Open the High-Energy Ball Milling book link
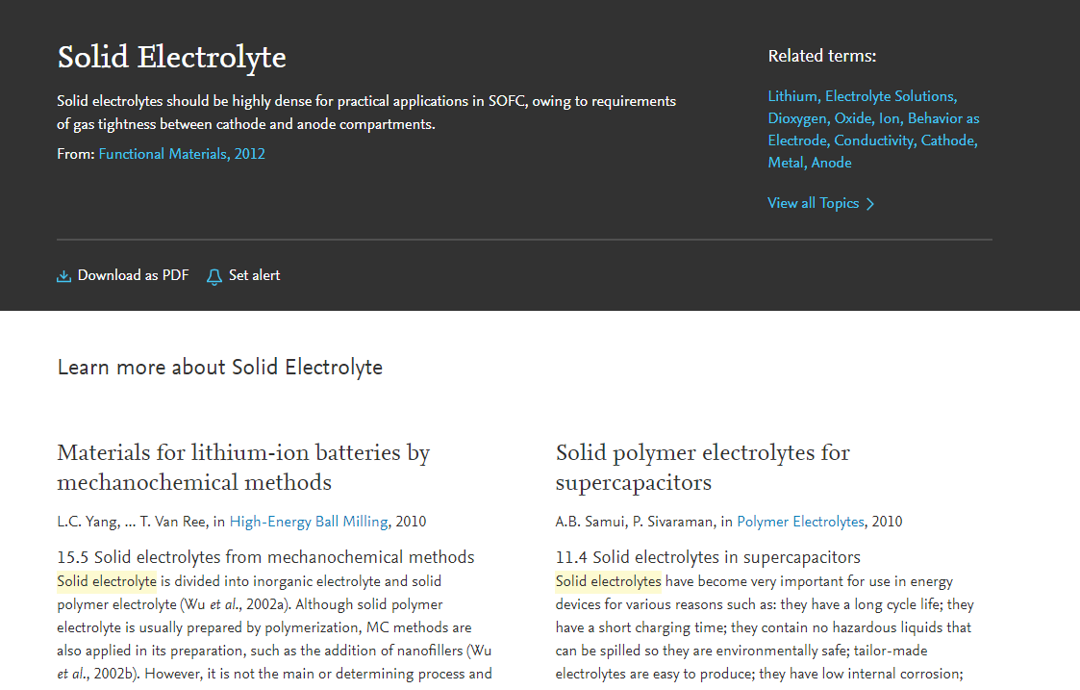 point(308,522)
